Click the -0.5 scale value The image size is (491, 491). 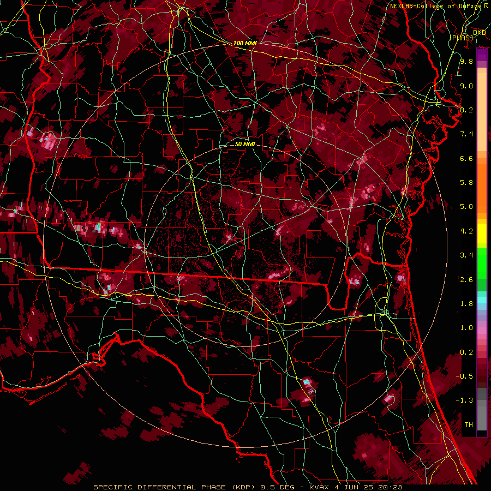[x=464, y=376]
